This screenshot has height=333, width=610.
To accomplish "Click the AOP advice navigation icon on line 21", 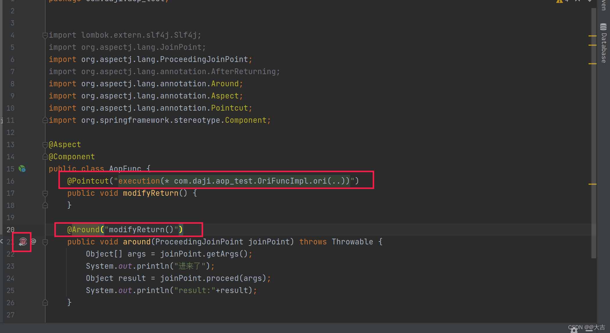I will [x=23, y=241].
